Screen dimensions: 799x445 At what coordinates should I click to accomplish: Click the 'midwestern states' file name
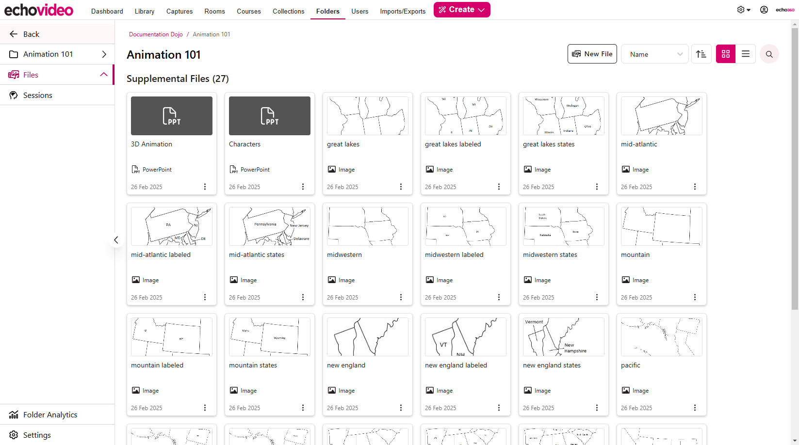(x=550, y=254)
